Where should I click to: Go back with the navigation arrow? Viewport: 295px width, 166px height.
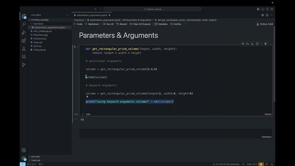click(x=96, y=9)
